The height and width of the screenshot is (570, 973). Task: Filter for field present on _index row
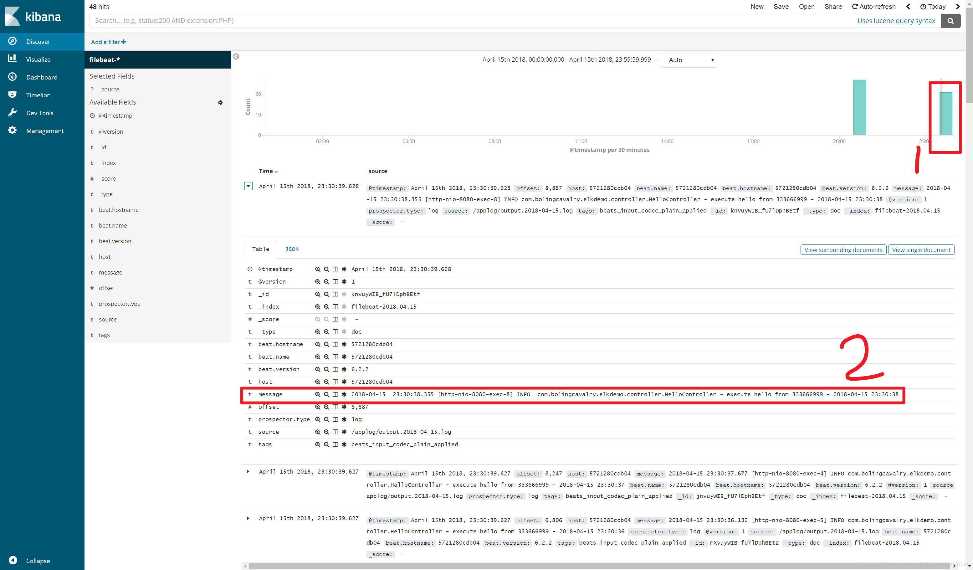click(x=344, y=307)
